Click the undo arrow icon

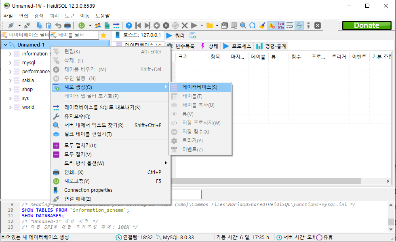pos(58,25)
